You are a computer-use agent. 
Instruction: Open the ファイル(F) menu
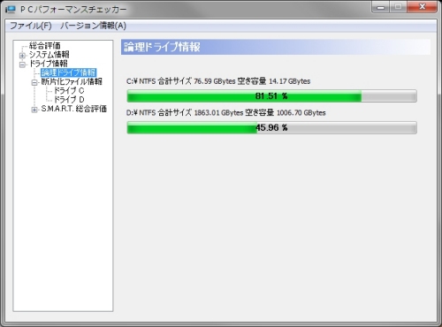31,26
